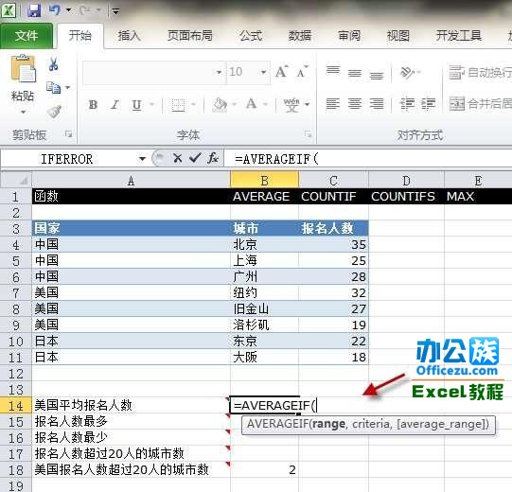Click the phonetic guide 文 icon

click(x=291, y=105)
